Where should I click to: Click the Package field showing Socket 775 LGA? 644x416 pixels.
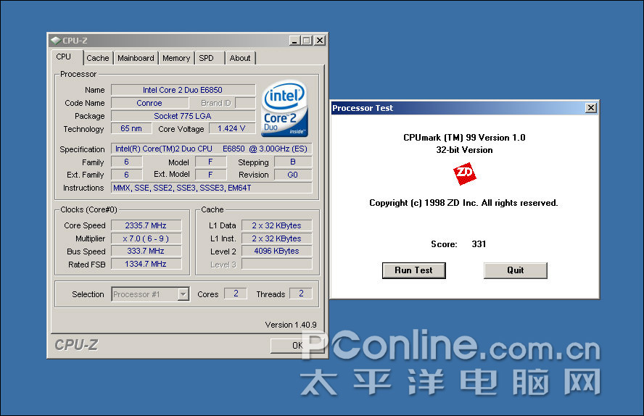[183, 116]
